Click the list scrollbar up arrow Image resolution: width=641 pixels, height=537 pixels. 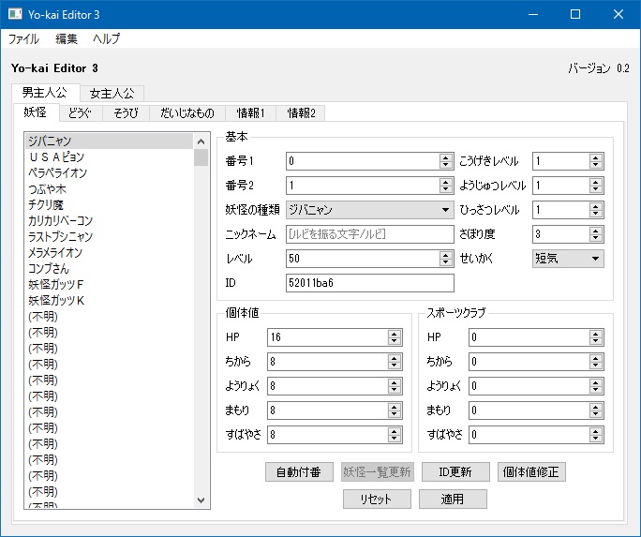[x=201, y=142]
